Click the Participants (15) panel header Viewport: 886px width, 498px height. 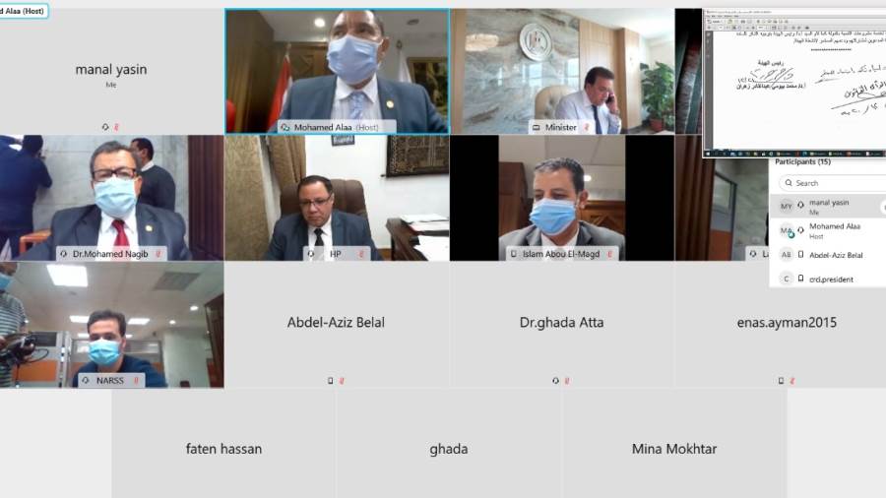point(802,162)
